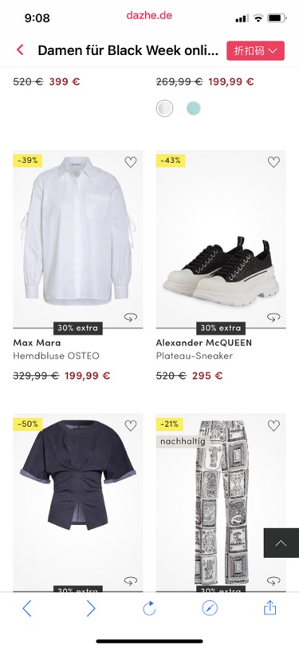Reload the page with refresh icon
299x649 pixels.
(x=149, y=608)
